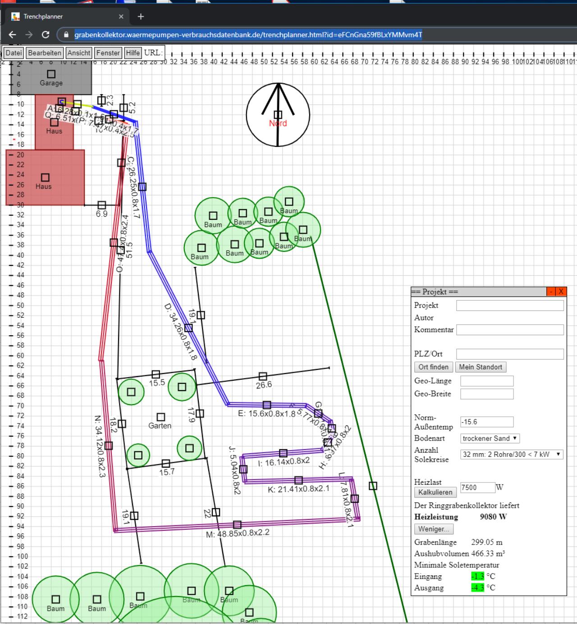The image size is (577, 624).
Task: View site security info lock icon
Action: [x=66, y=35]
